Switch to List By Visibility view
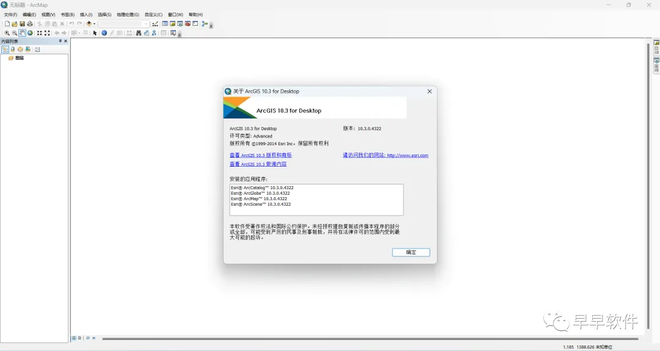660x351 pixels. [x=20, y=49]
